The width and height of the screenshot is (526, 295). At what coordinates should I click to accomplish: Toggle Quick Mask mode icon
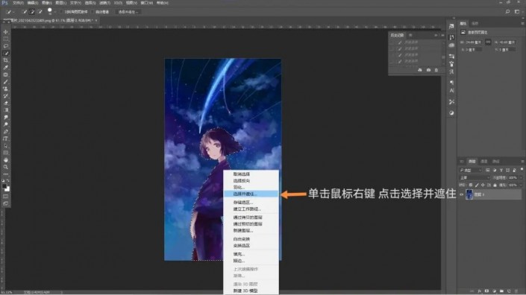click(6, 196)
